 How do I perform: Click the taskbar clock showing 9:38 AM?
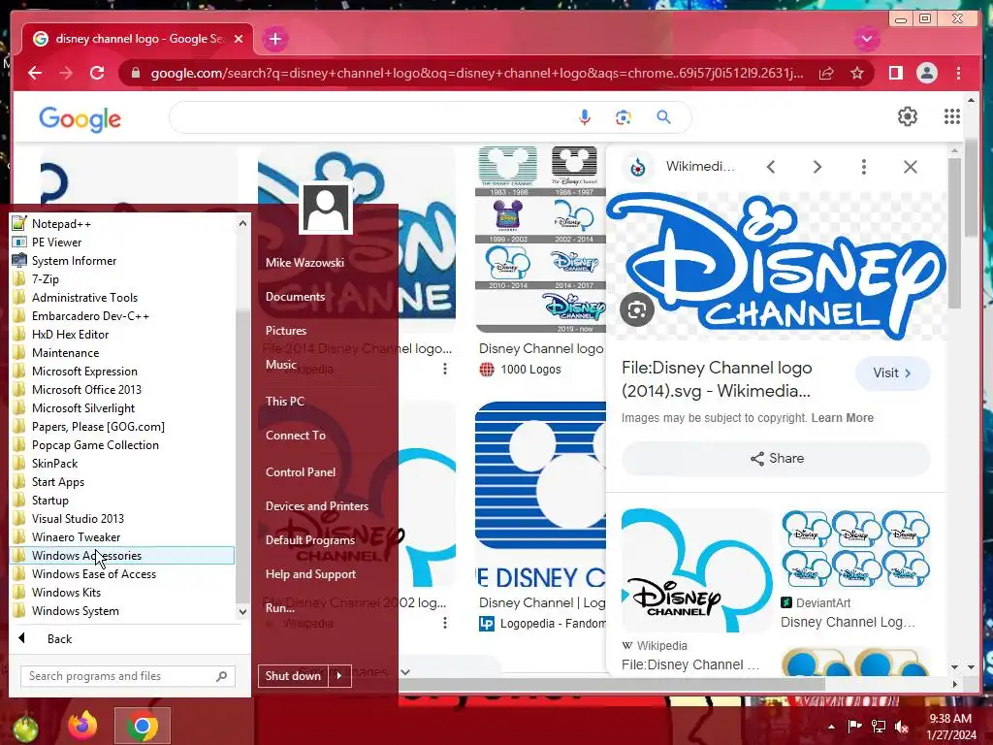click(950, 726)
